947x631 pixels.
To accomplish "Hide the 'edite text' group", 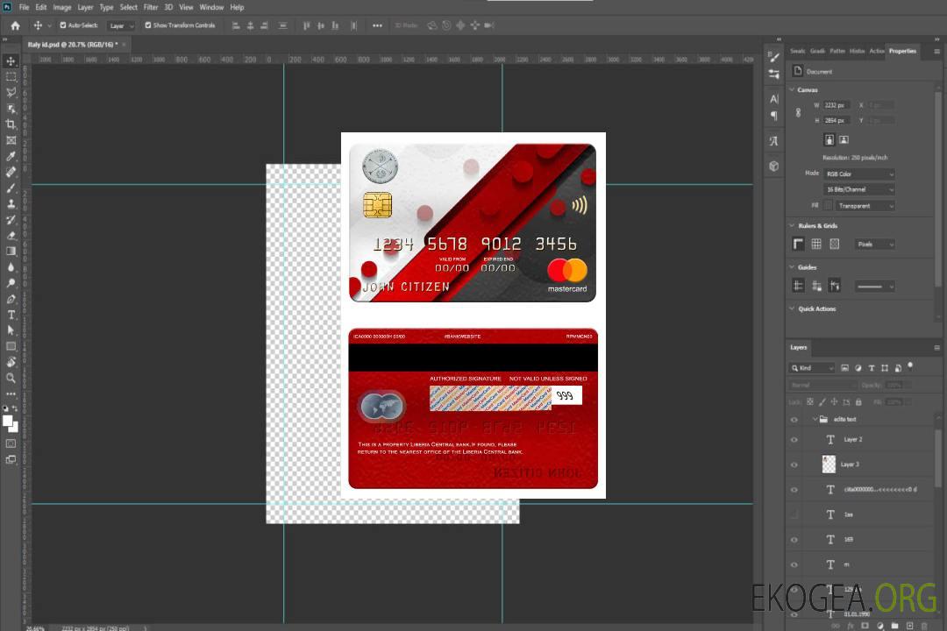I will coord(794,420).
